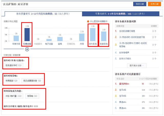Select the dark blue 行驶过程 bar
The height and width of the screenshot is (116, 164).
pyautogui.click(x=27, y=35)
